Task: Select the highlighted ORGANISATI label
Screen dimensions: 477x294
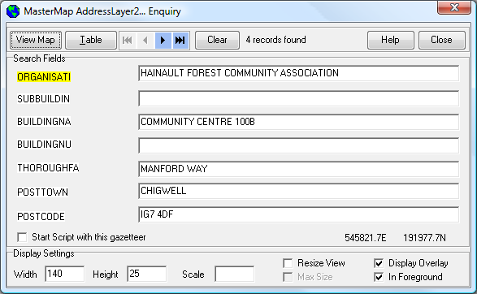Action: pyautogui.click(x=44, y=77)
